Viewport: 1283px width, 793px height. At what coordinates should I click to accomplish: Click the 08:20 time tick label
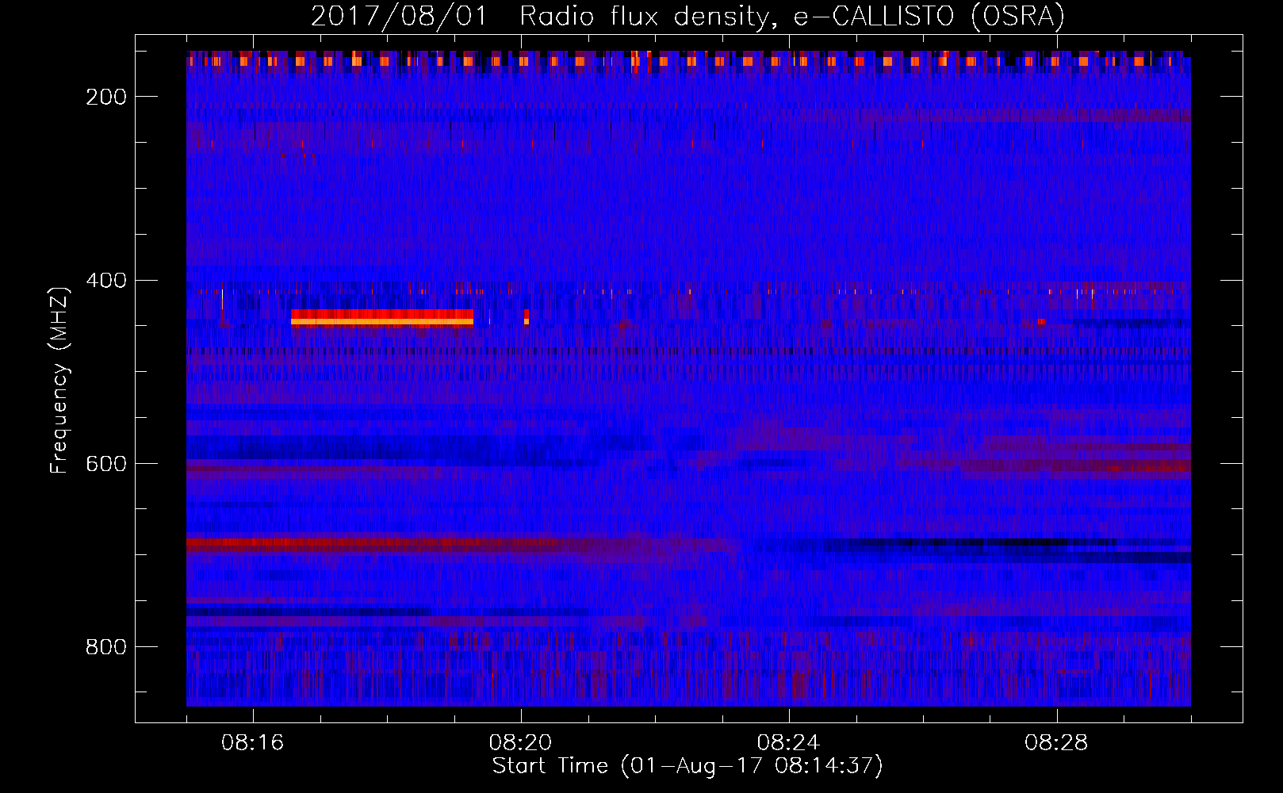click(x=520, y=743)
